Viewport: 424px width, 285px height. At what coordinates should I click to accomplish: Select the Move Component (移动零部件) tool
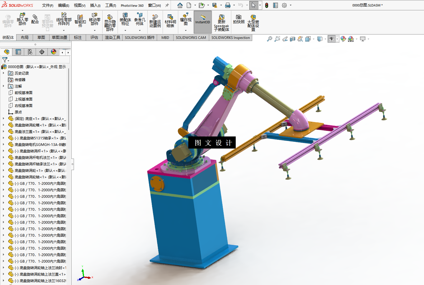95,19
